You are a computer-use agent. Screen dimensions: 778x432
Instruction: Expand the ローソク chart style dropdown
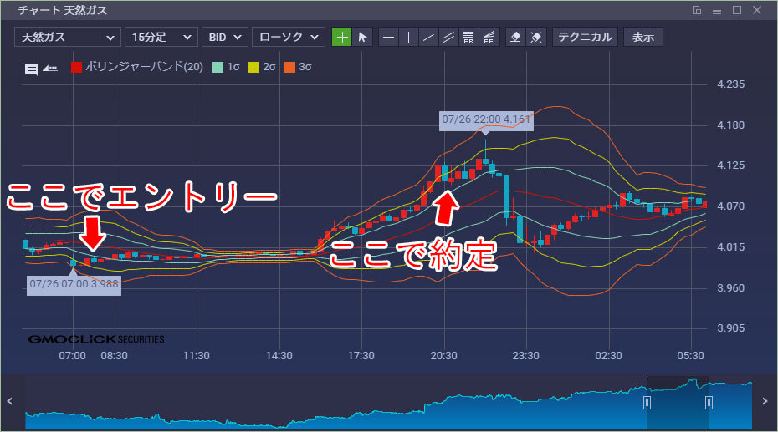pos(289,37)
